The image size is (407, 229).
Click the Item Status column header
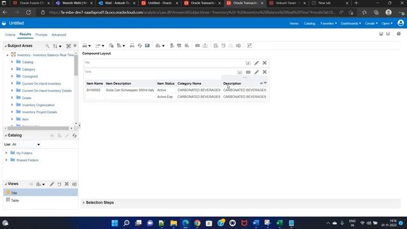165,83
